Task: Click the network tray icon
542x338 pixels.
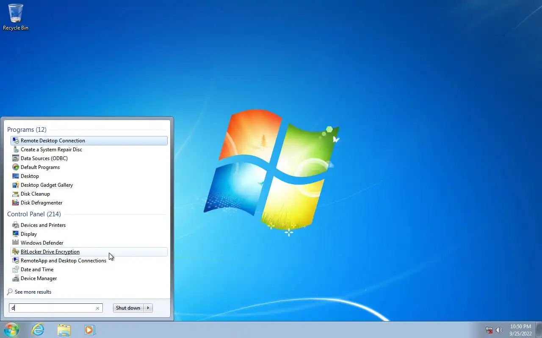Action: pyautogui.click(x=489, y=330)
